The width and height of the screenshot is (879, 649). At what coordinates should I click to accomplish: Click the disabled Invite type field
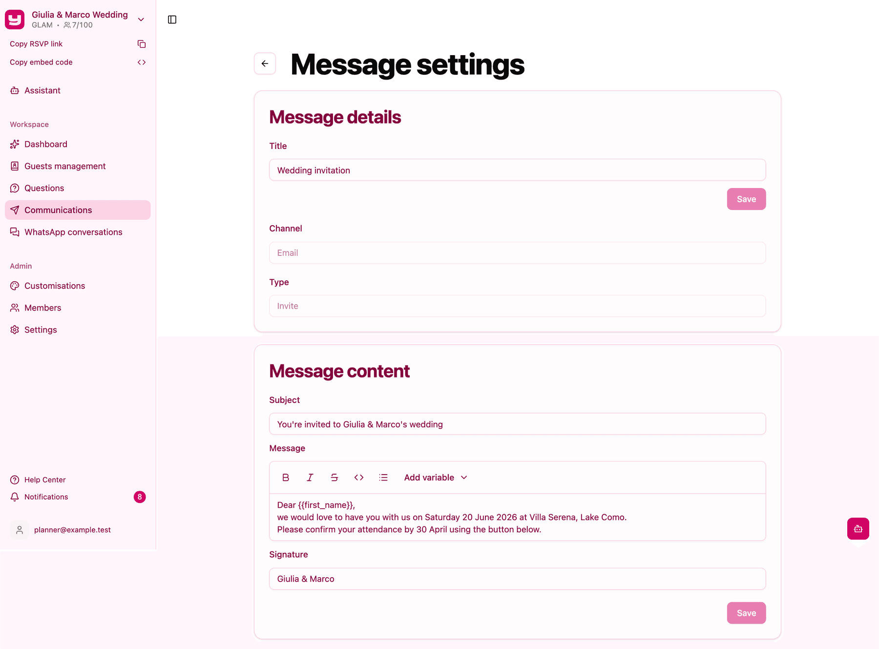click(x=517, y=306)
